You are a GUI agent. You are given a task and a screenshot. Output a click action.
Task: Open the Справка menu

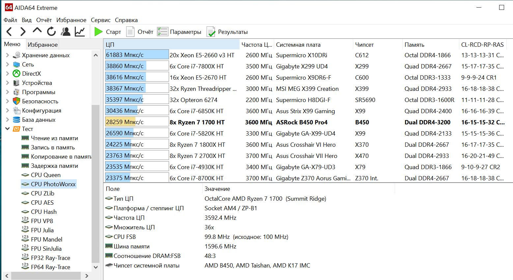126,20
